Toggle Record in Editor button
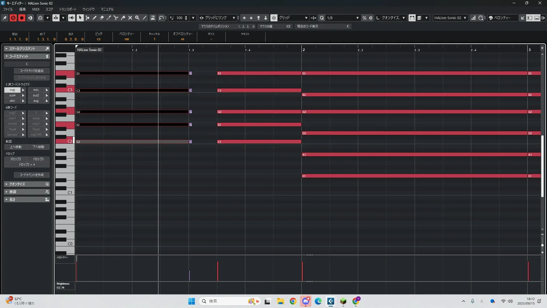 22,18
